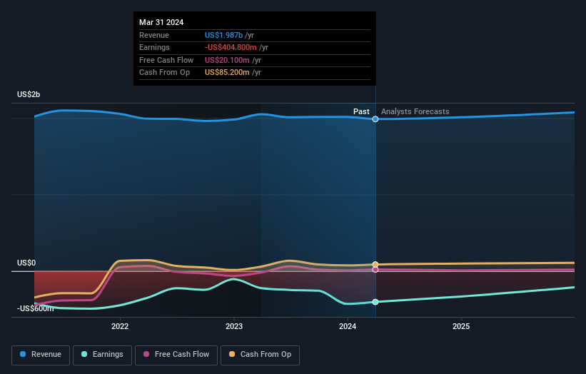Click the 2025 x-axis label
This screenshot has width=586, height=374.
coord(461,326)
